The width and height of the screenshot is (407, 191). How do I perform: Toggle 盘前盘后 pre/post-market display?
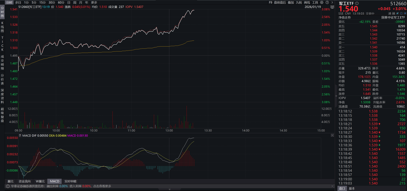280,2
